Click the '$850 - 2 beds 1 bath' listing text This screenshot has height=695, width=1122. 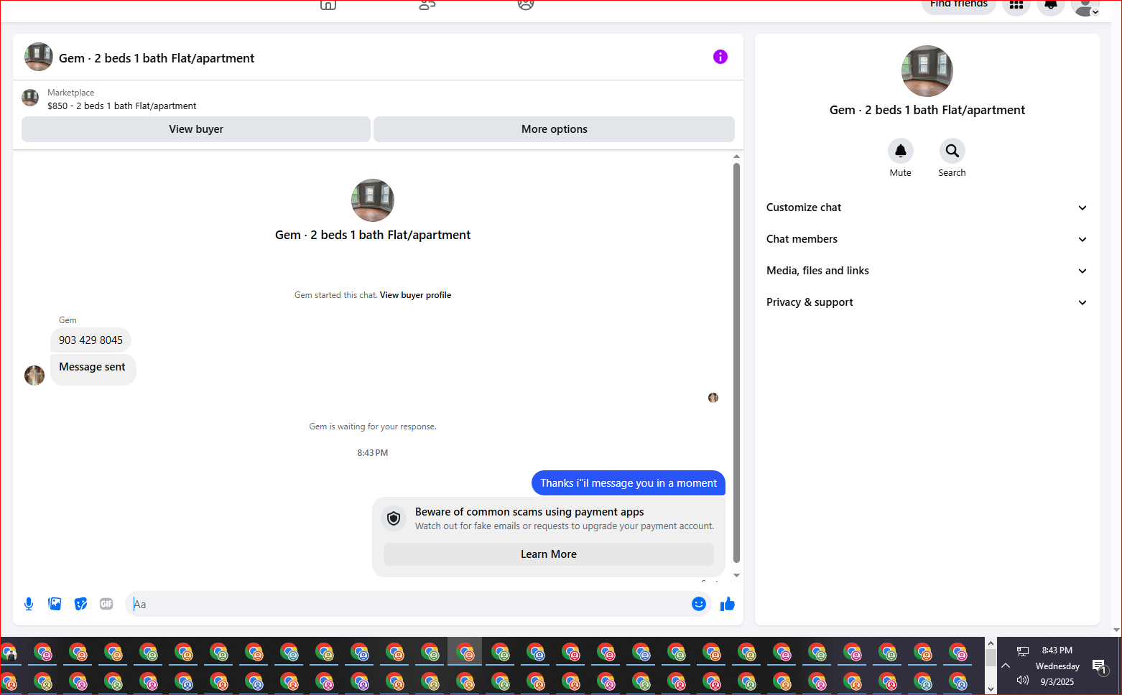[122, 106]
